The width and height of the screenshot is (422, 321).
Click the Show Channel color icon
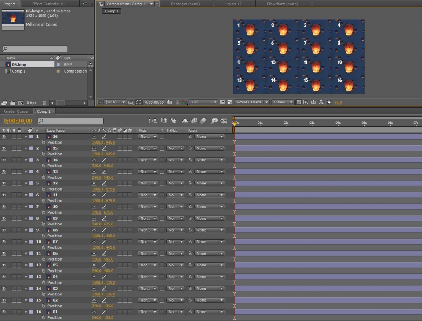pos(185,102)
